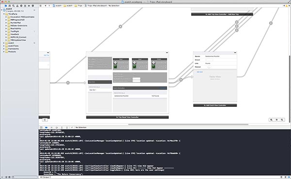Click the storyboard zoom-in magnifier button
This screenshot has height=179, width=291.
click(x=282, y=120)
